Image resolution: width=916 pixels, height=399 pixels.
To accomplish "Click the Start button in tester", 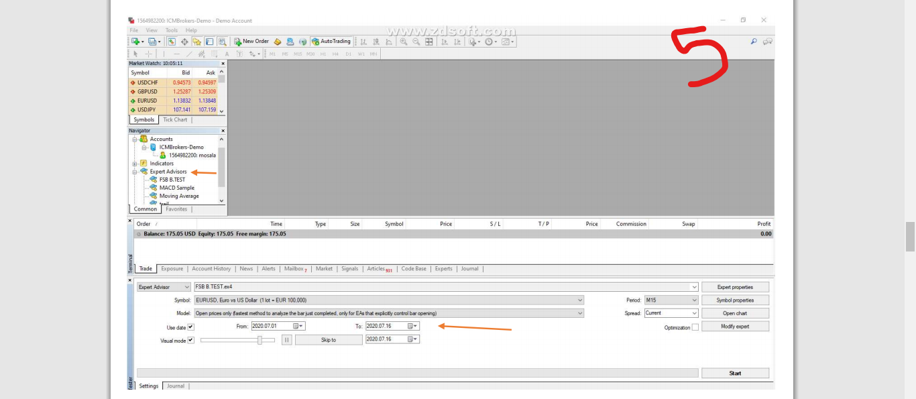I will [735, 373].
